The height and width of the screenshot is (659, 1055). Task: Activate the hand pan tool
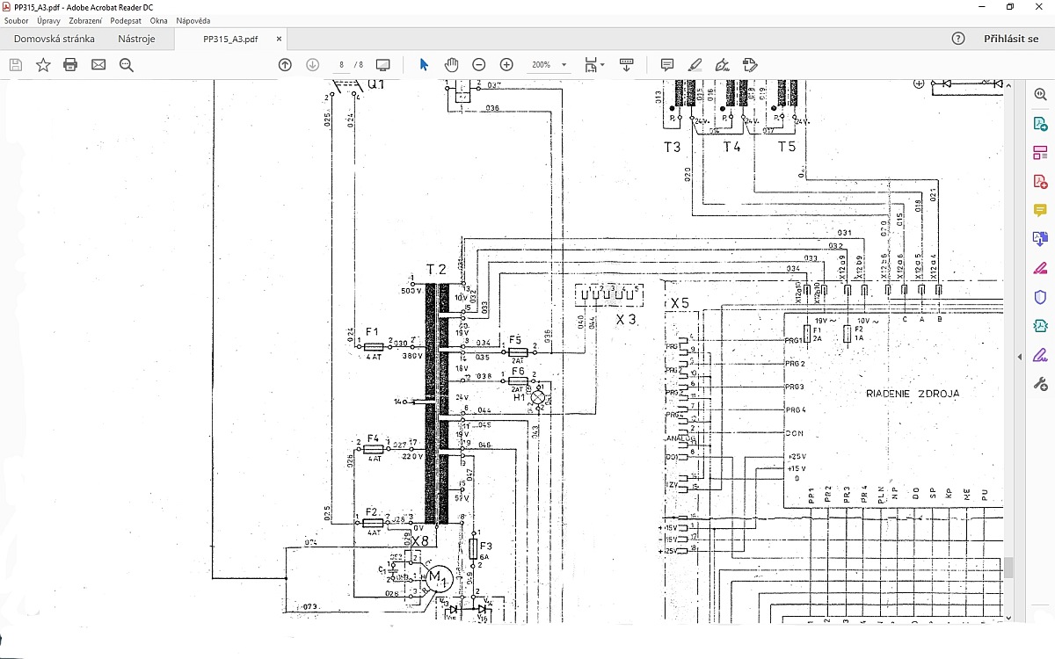point(451,65)
